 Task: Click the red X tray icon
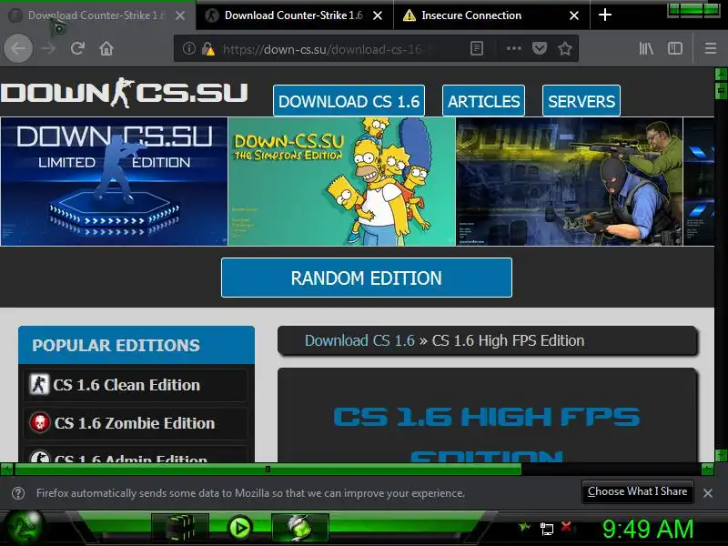(x=566, y=527)
